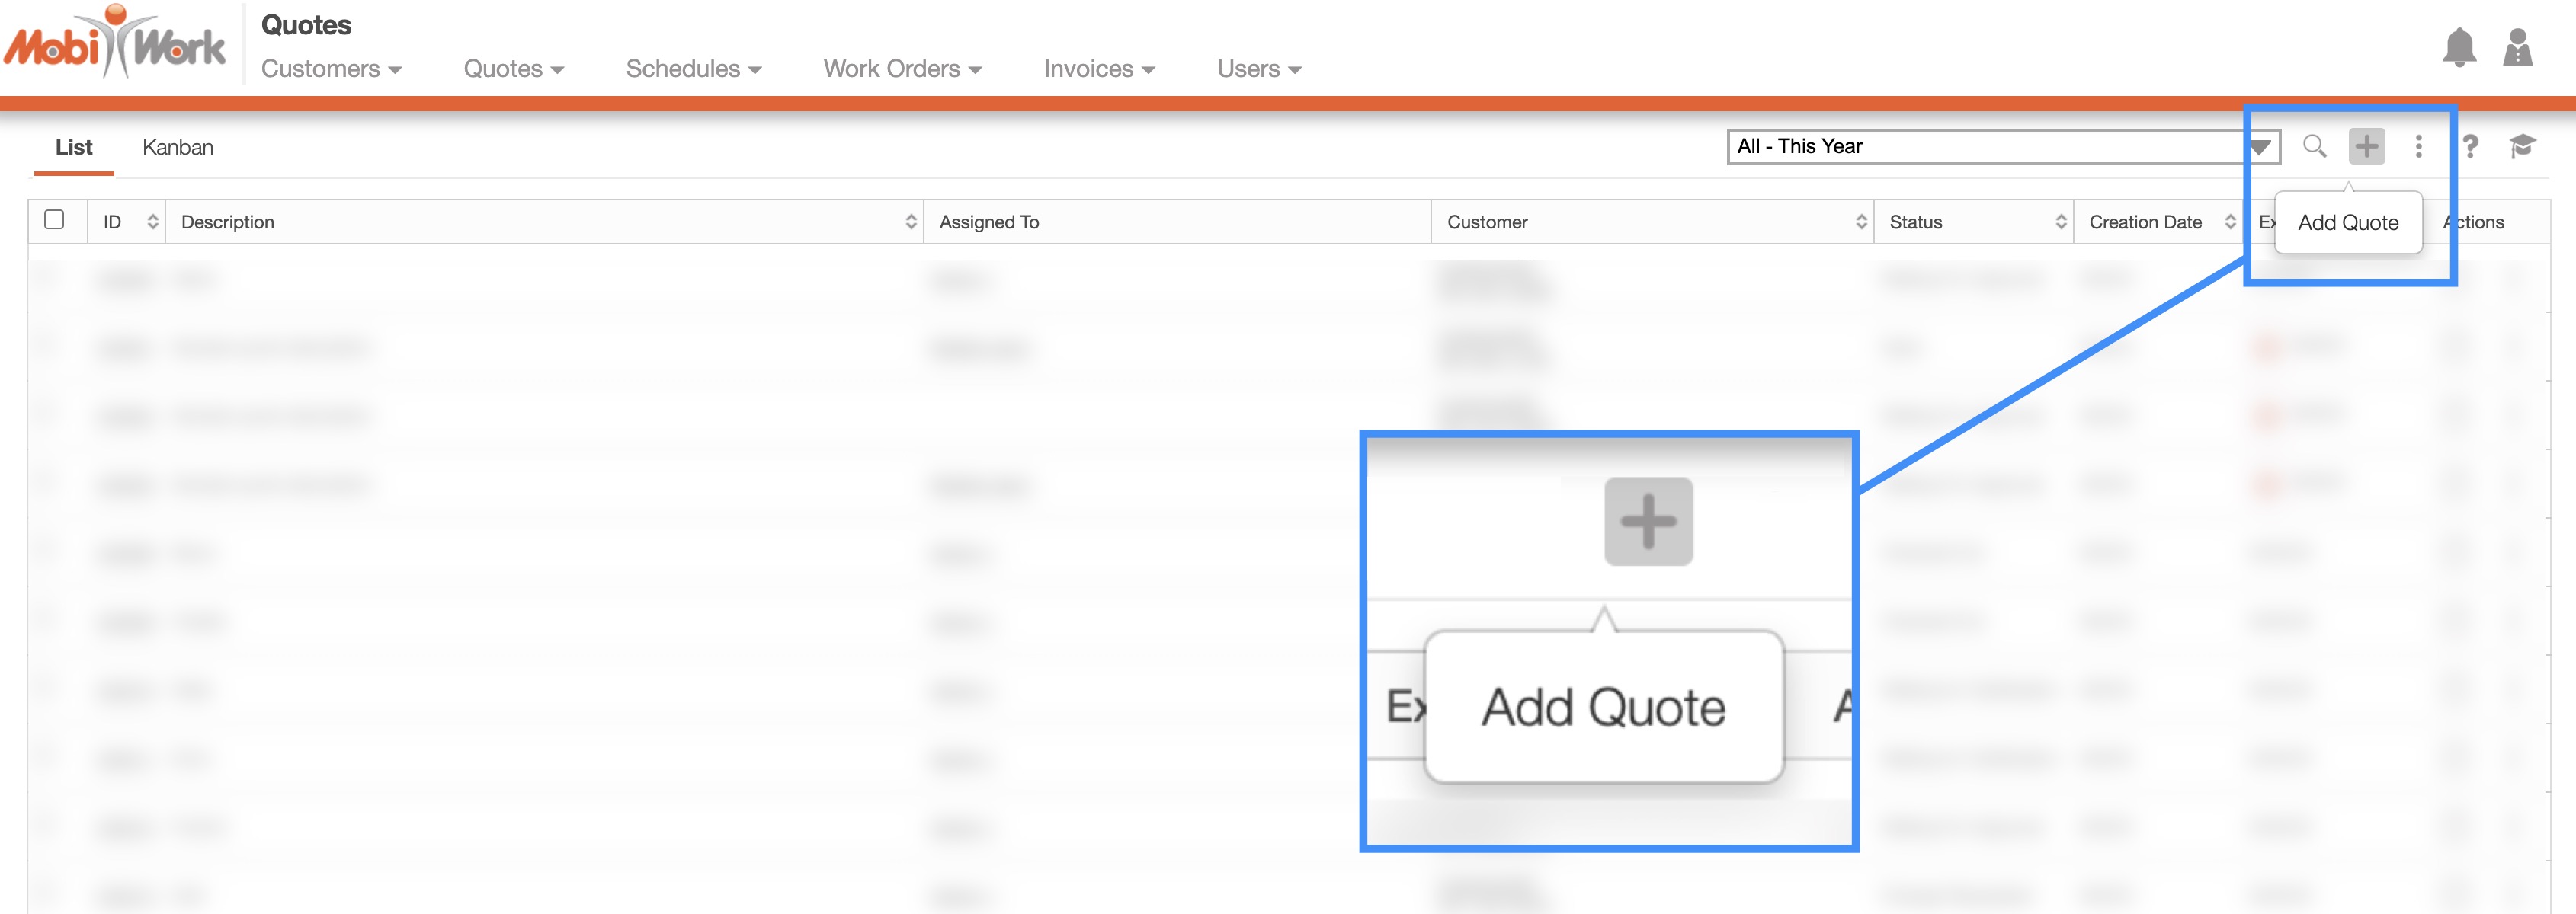Open the Customers dropdown menu
The height and width of the screenshot is (914, 2576).
tap(331, 69)
